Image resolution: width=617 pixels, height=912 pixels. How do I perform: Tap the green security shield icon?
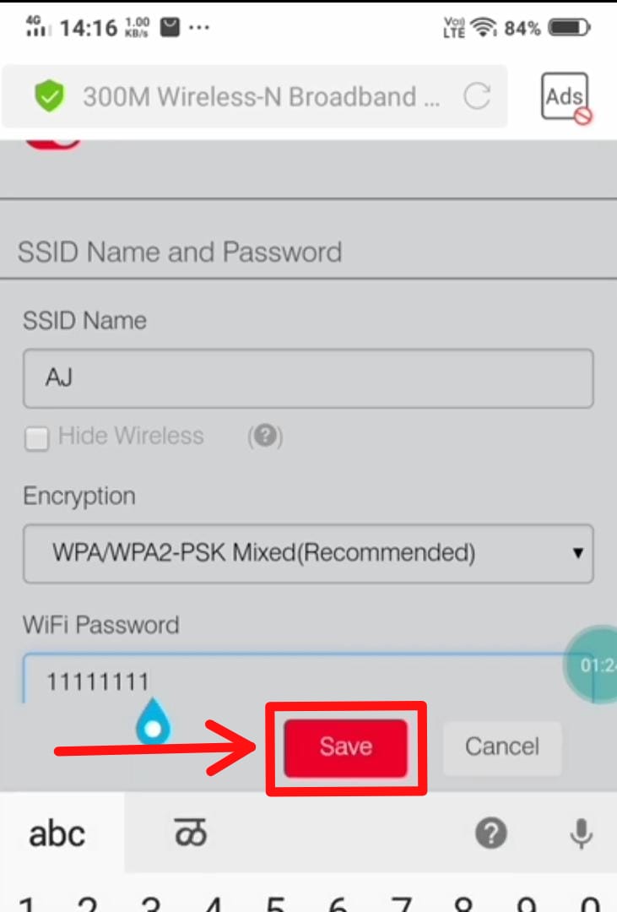coord(50,96)
